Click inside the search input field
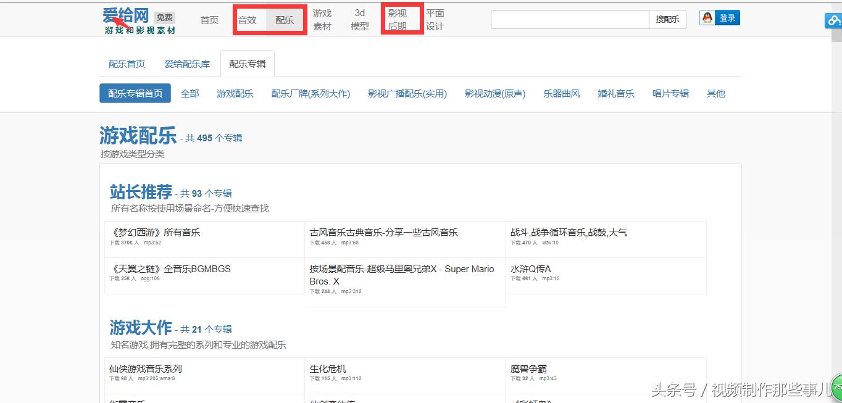Viewport: 842px width, 403px height. pos(568,19)
